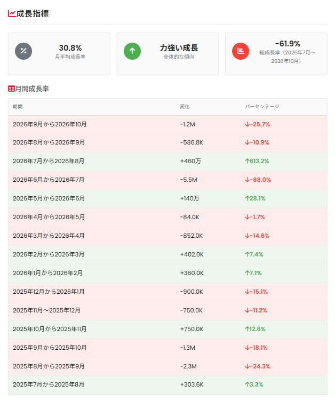Select row 2026年2月から2026年3月
The image size is (335, 410).
(x=168, y=255)
